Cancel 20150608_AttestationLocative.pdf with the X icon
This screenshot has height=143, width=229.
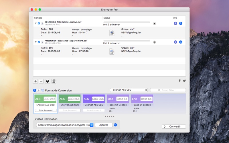click(154, 23)
